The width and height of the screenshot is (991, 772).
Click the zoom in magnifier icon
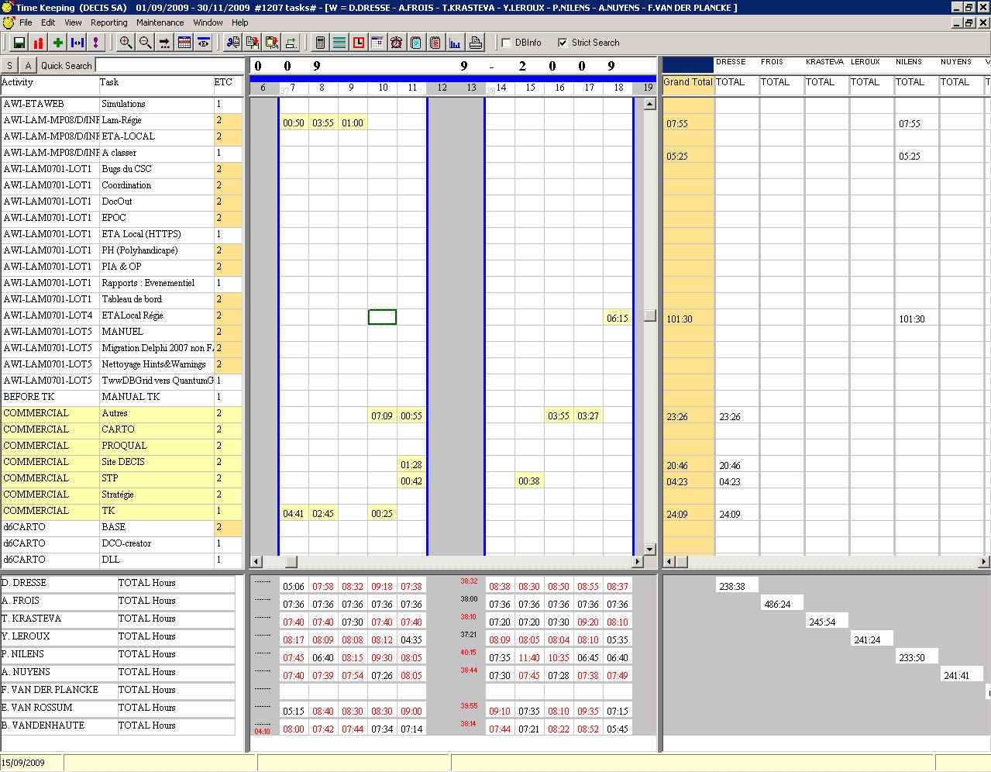click(125, 43)
